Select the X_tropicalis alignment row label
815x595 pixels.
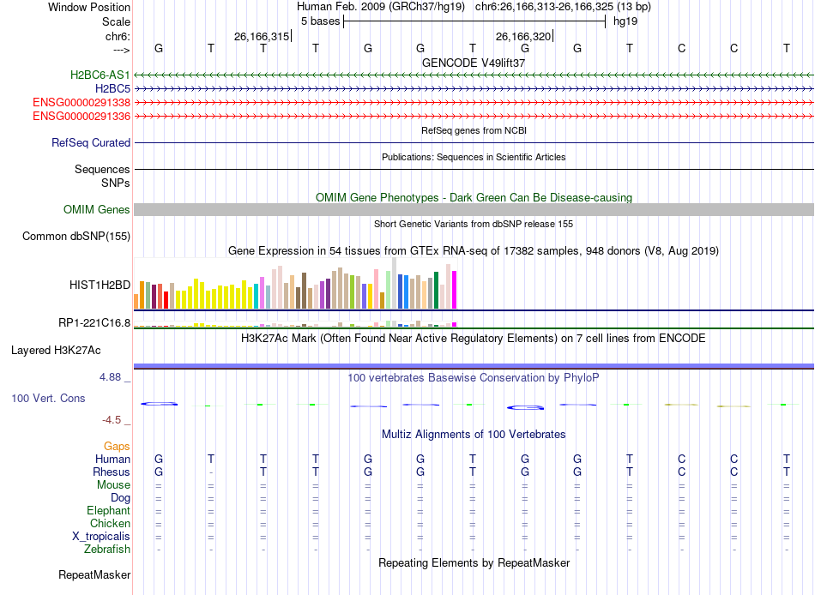pos(101,537)
